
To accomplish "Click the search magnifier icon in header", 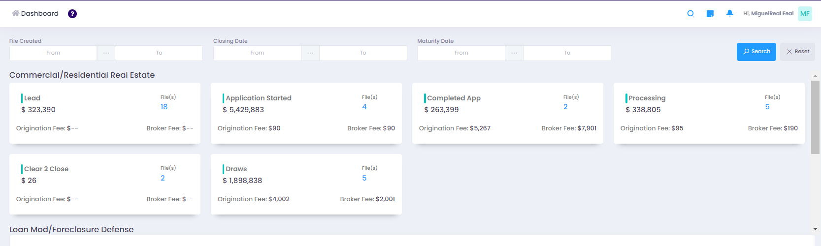I will tap(690, 14).
